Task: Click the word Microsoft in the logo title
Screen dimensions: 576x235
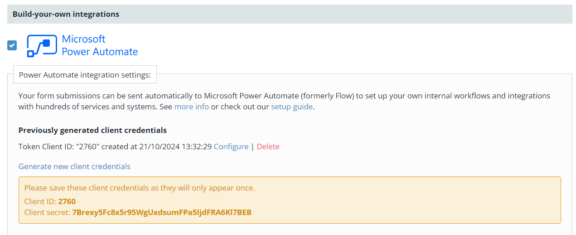Action: (x=84, y=39)
